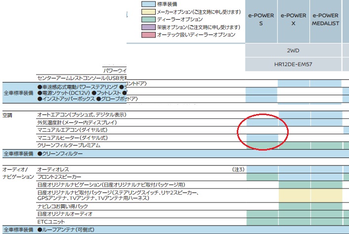Click the purple 架装オプション legend swatch

point(149,27)
